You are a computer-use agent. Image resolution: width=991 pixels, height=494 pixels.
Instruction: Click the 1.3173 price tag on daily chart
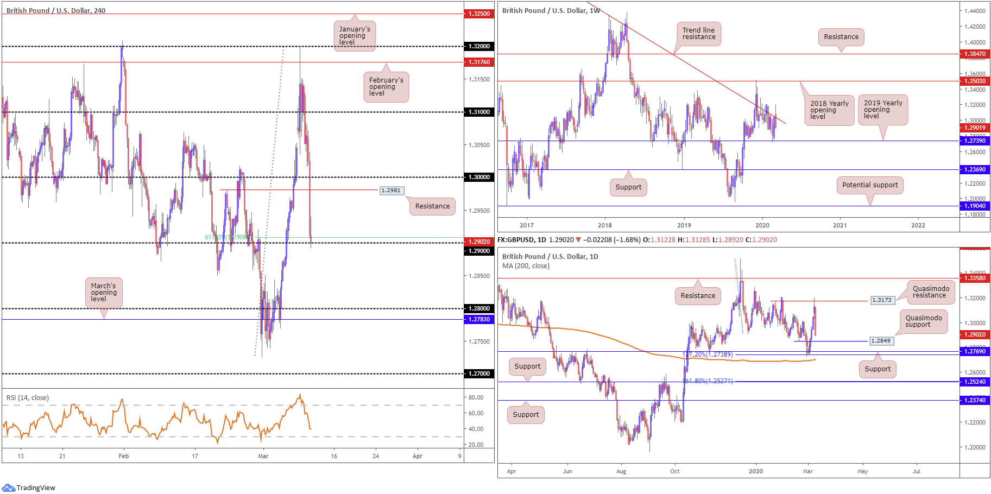point(882,300)
